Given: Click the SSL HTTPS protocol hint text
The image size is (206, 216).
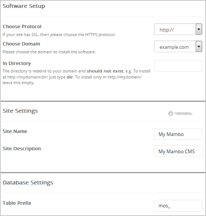Looking at the screenshot, I should pyautogui.click(x=59, y=35).
